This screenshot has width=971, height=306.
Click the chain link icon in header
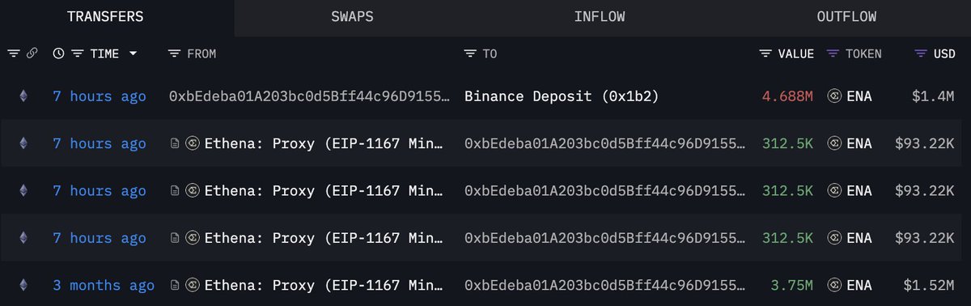[x=32, y=53]
